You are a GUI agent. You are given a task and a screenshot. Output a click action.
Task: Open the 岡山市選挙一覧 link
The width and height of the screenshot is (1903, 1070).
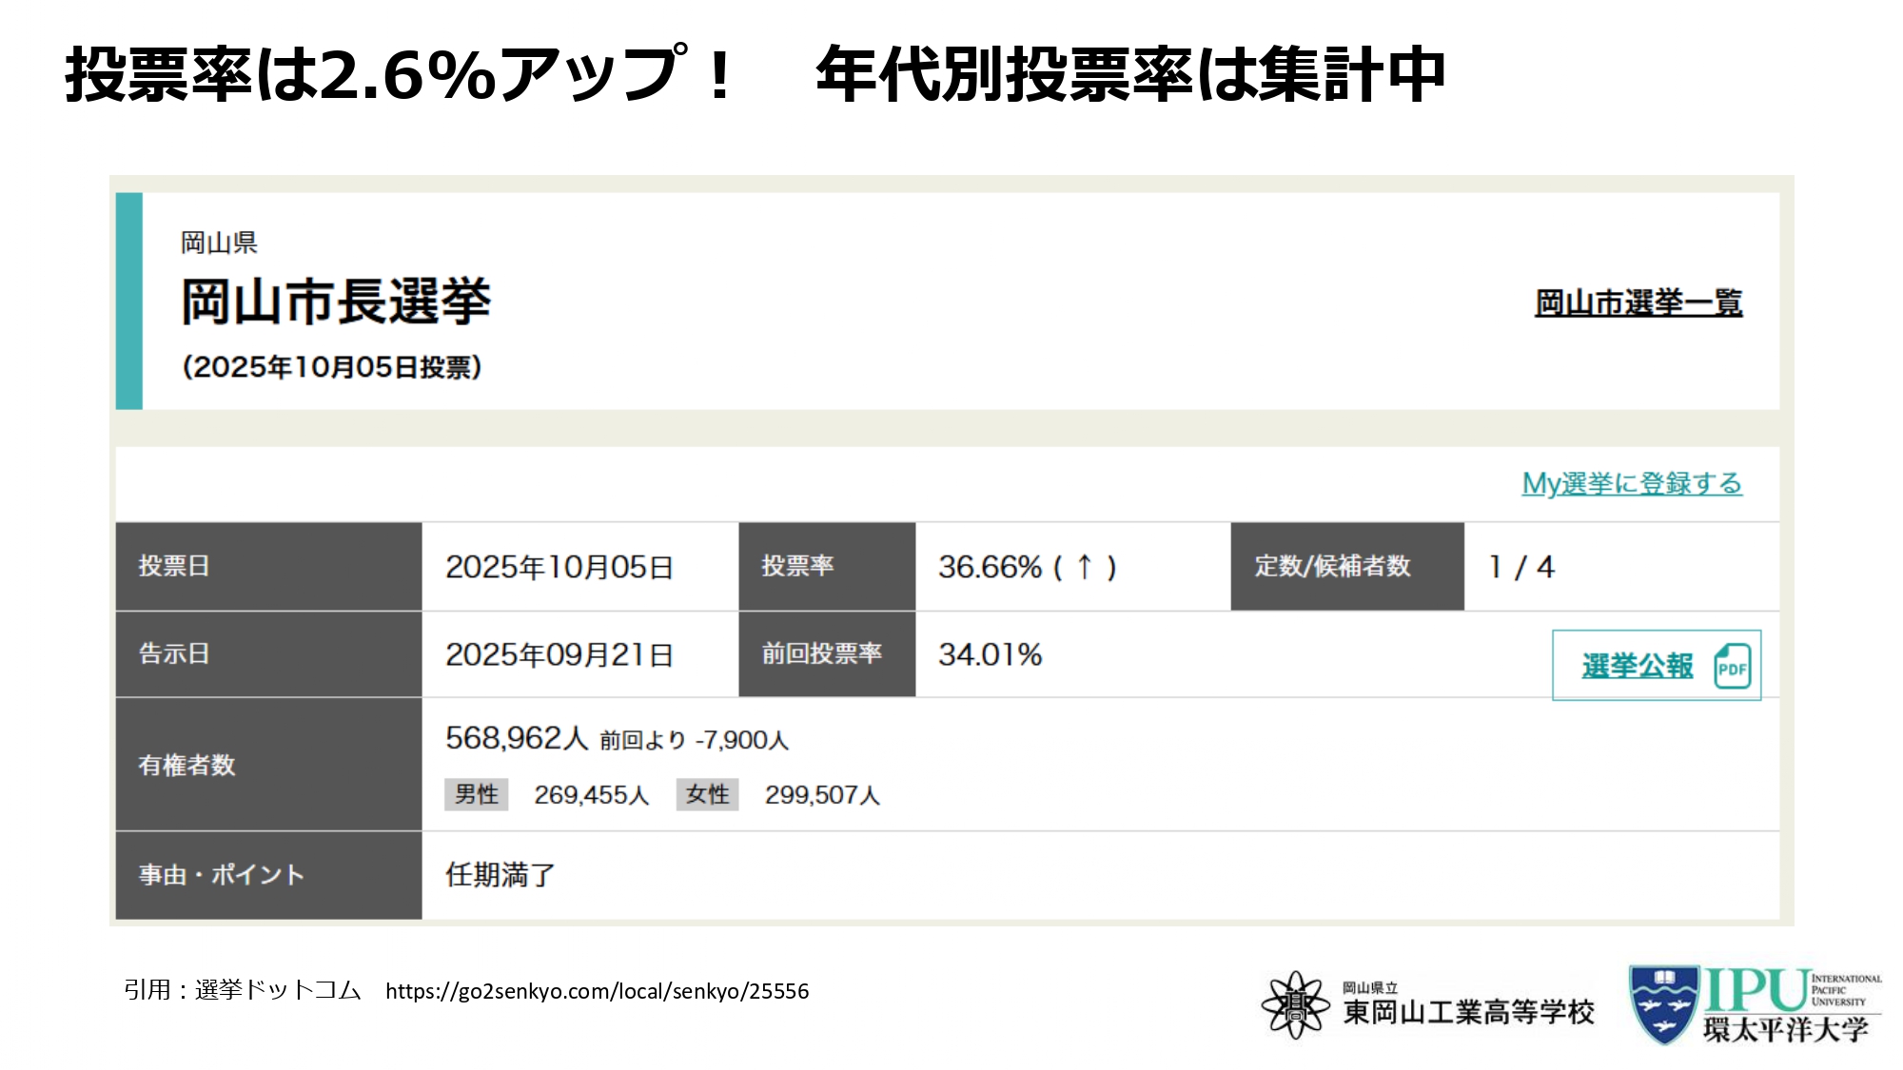coord(1638,303)
